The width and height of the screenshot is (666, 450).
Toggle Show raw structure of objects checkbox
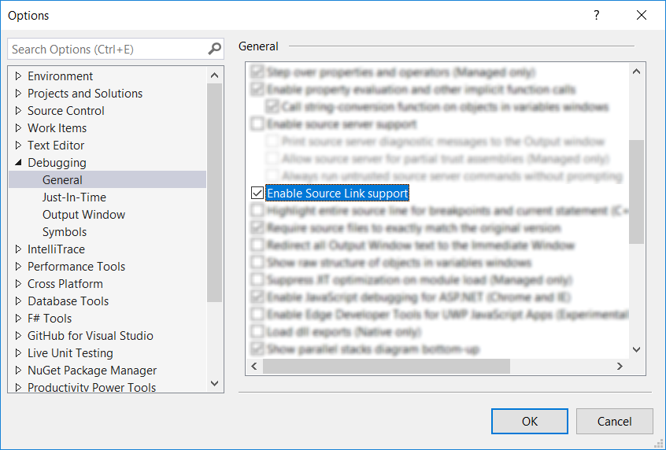[x=257, y=262]
